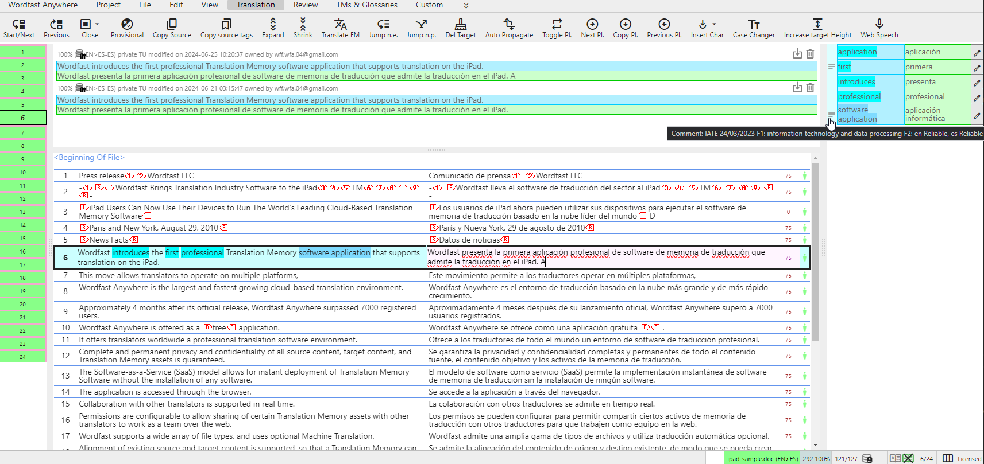Click the editor vertical scrollbar thumb

tap(815, 252)
